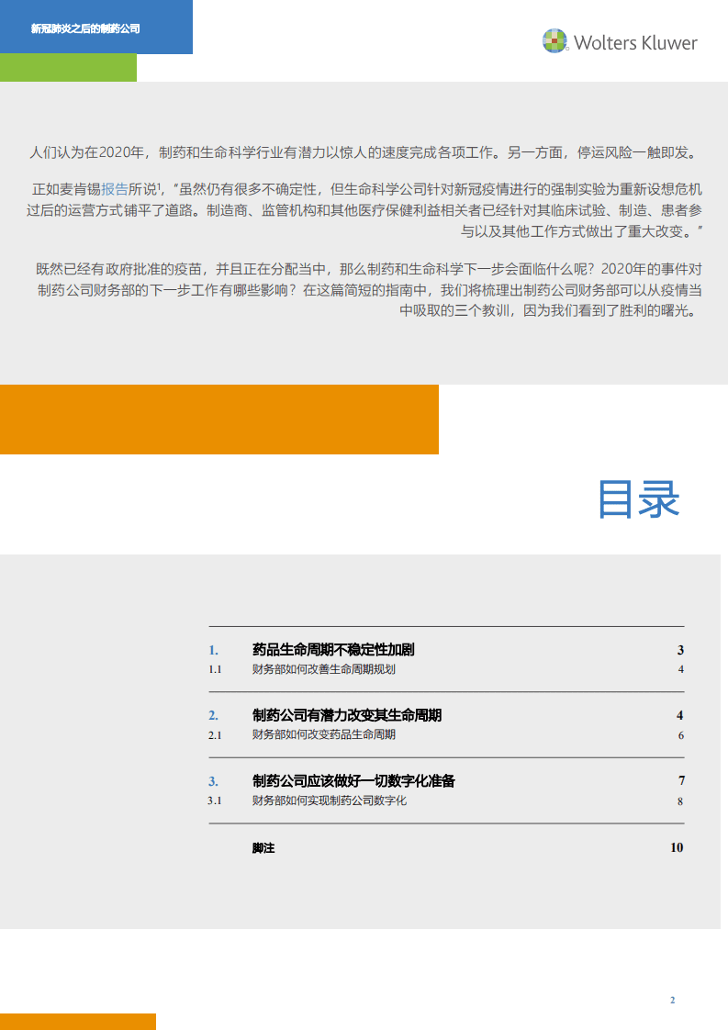Click the 目录 heading
The image size is (728, 1030).
click(638, 498)
